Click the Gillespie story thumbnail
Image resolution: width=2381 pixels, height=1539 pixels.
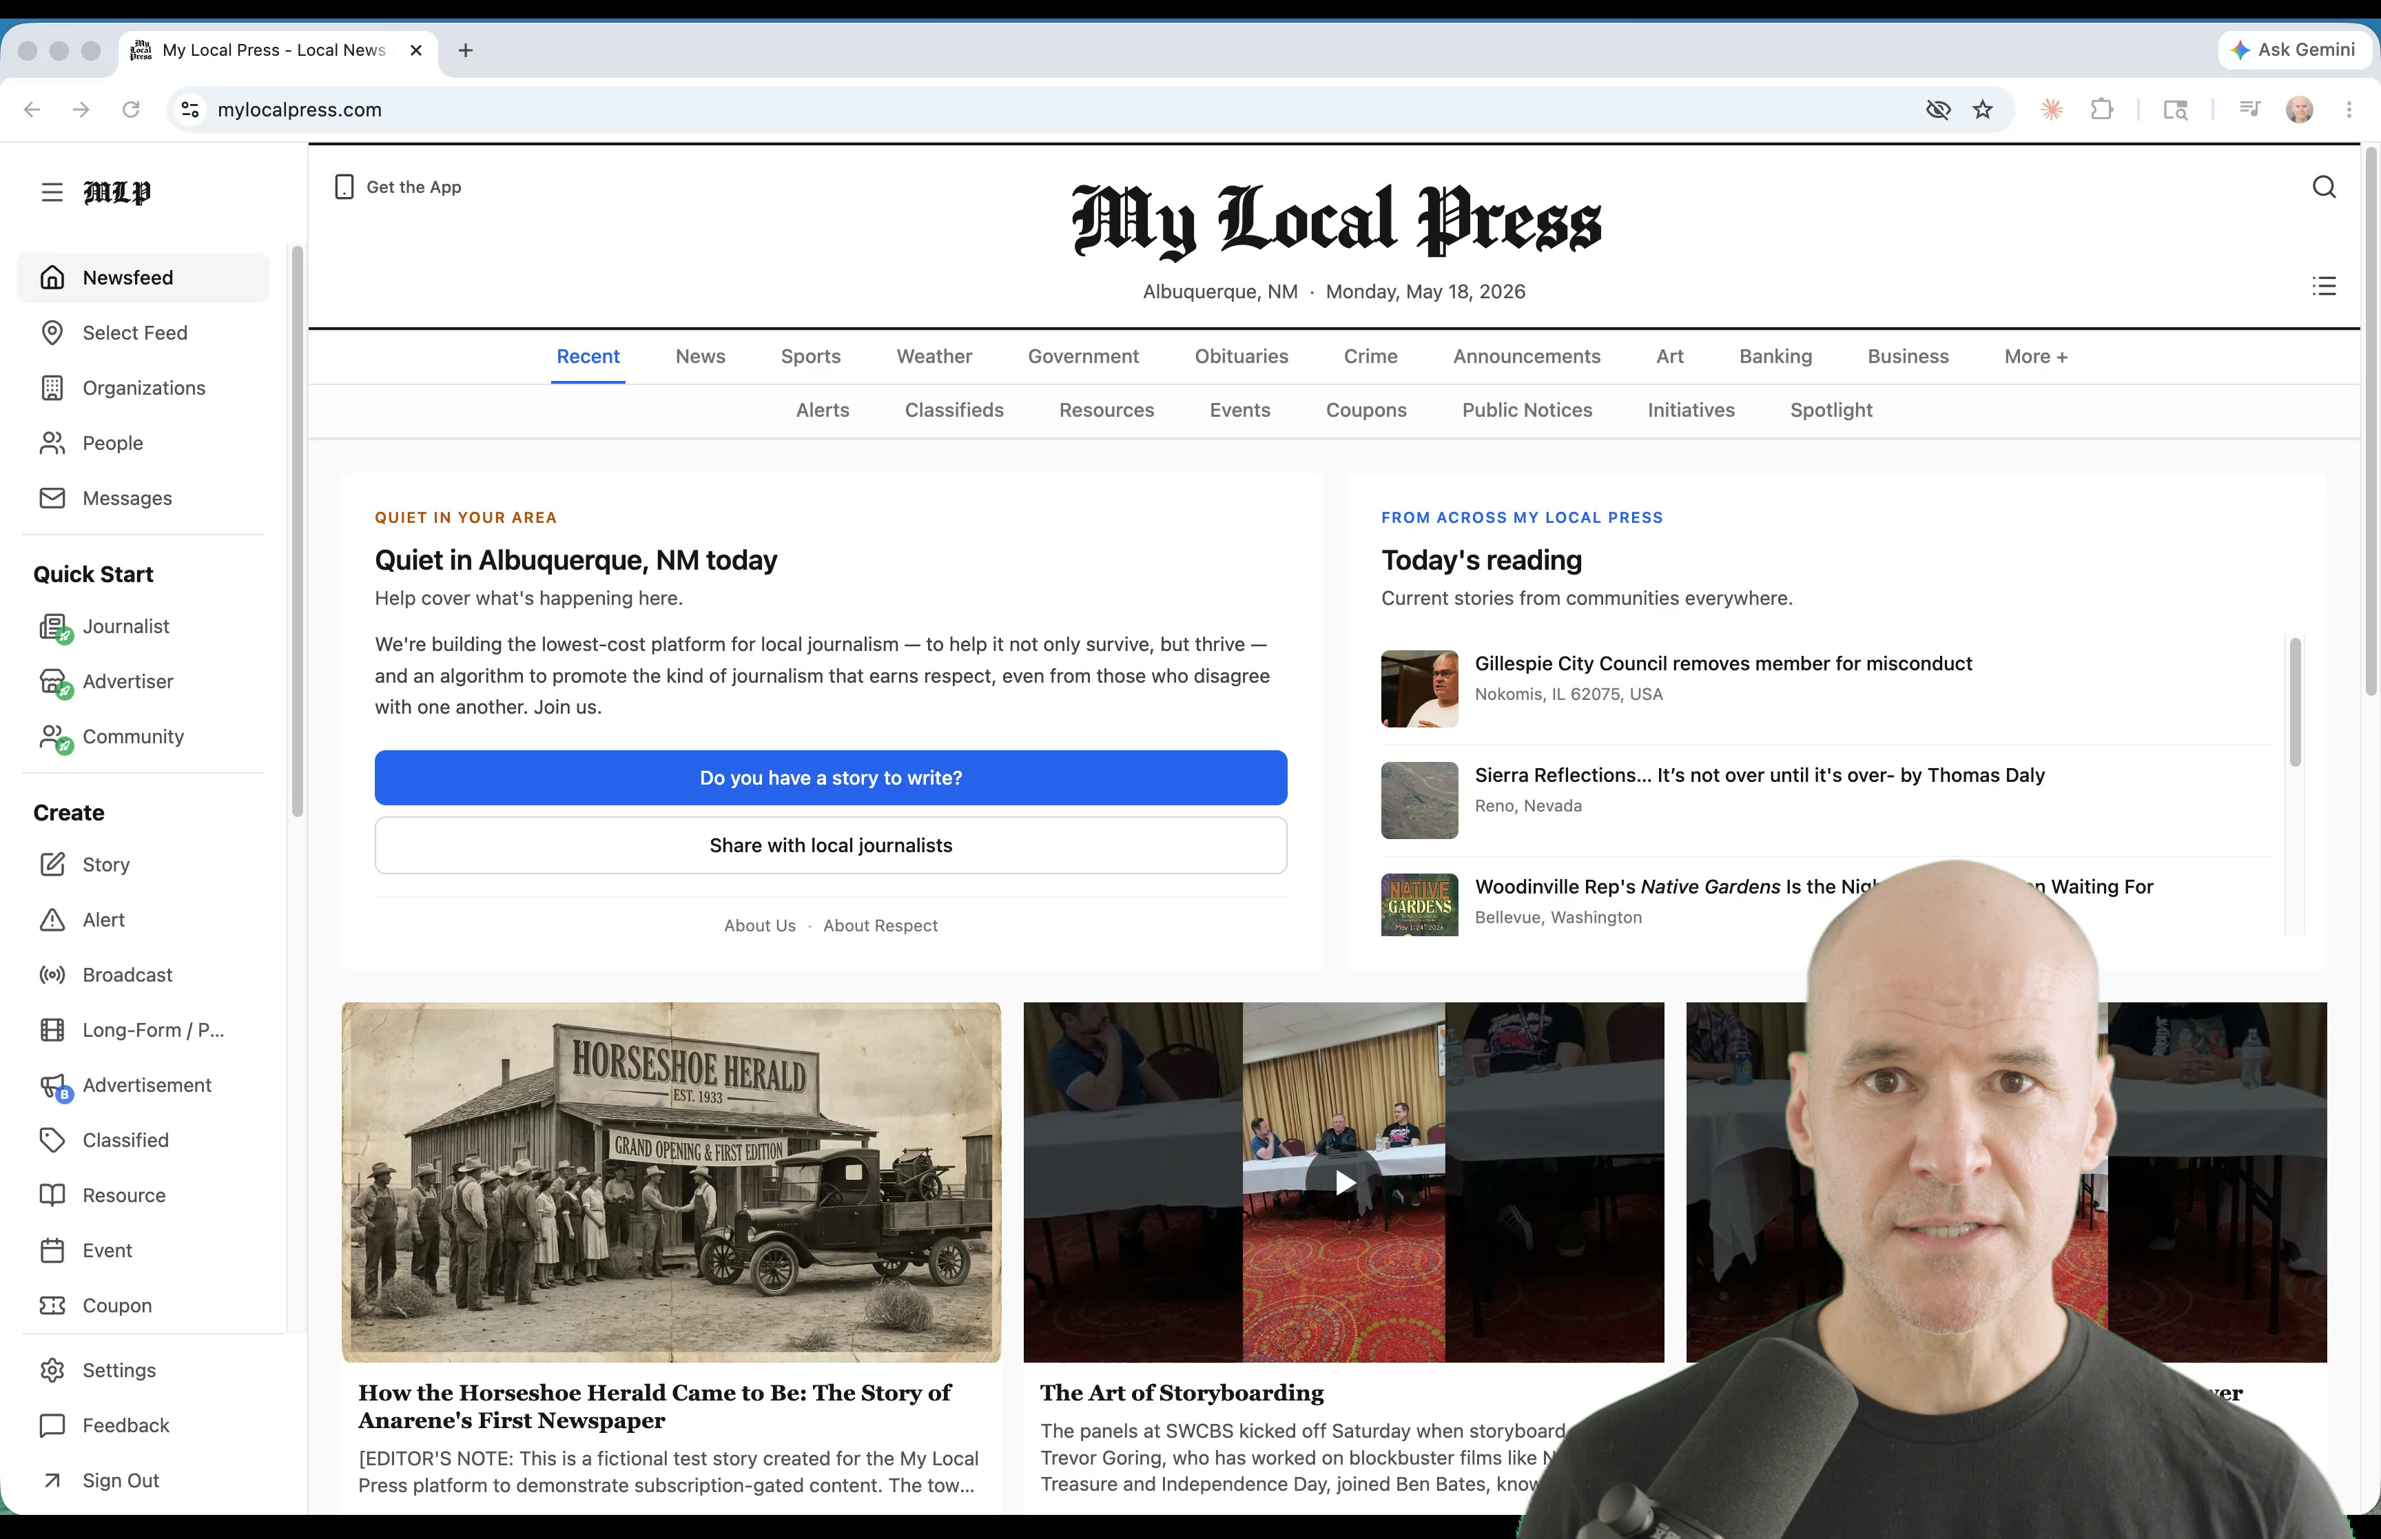pos(1419,688)
